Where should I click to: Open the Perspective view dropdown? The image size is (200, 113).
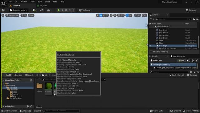[x=12, y=15]
